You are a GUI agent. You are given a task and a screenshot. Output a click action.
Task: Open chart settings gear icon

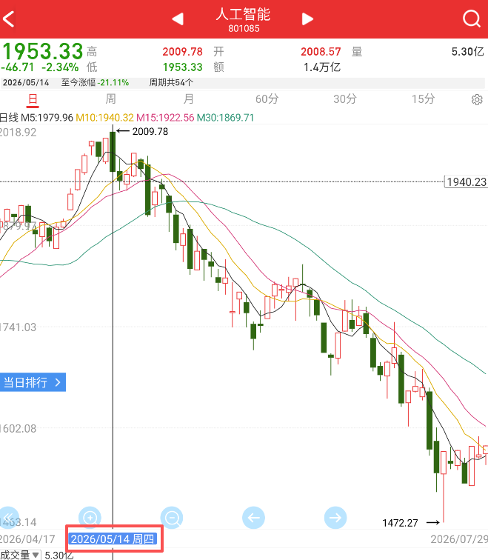coord(477,100)
